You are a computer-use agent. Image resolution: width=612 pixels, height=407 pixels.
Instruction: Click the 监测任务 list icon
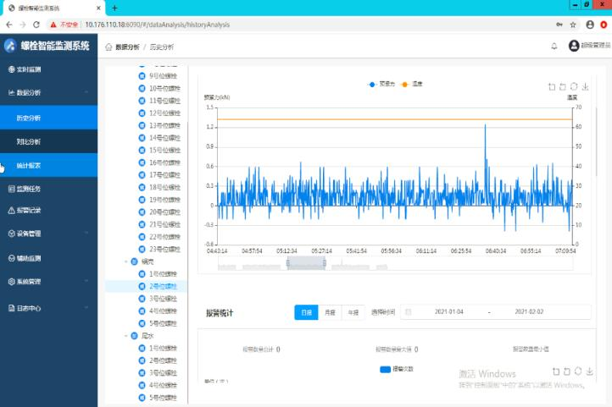pos(11,189)
